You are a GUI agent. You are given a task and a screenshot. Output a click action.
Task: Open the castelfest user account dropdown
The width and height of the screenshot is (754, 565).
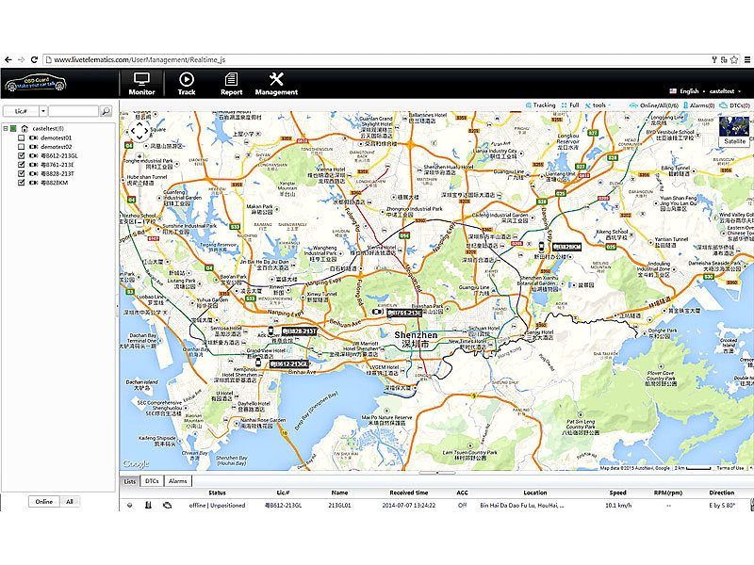coord(725,91)
